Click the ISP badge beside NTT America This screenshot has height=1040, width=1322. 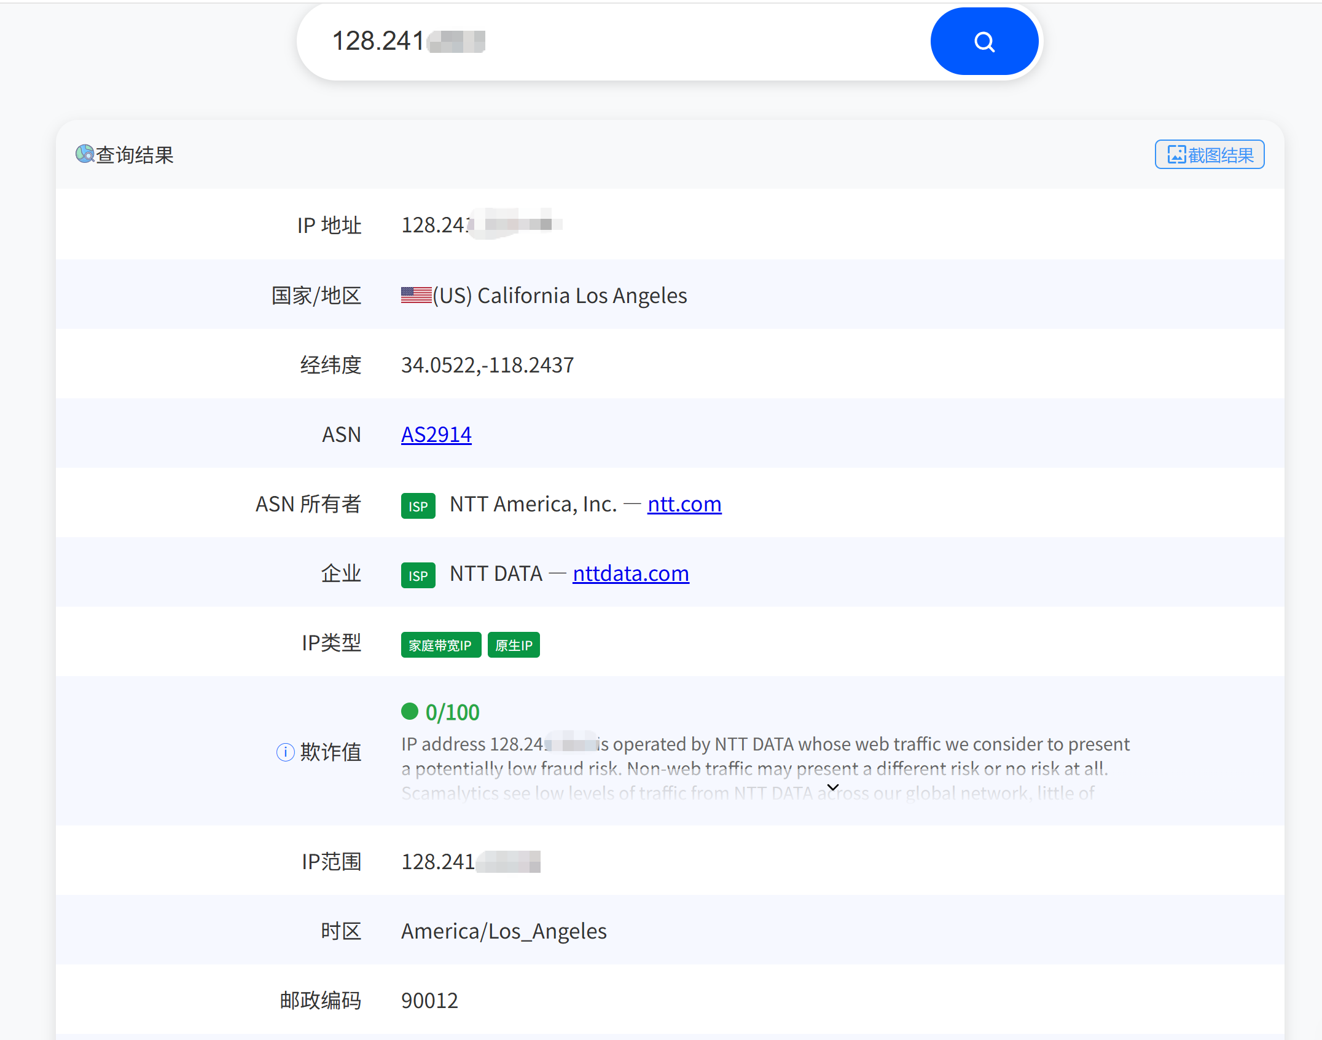[x=418, y=506]
